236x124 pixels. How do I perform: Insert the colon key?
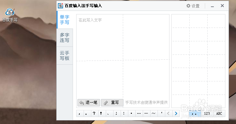pos(124,113)
